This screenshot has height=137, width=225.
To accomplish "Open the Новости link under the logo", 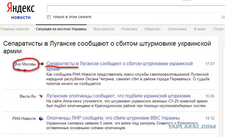I will point(21,18).
